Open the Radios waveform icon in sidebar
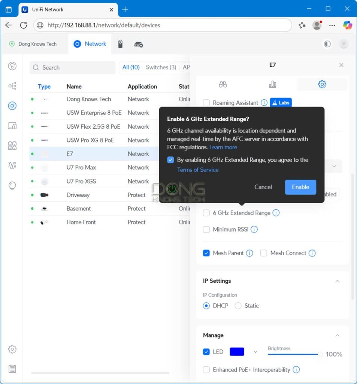This screenshot has height=384, width=357. point(12,165)
